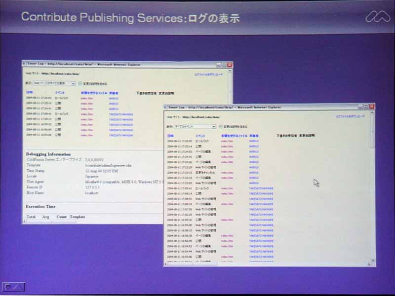Sort by 影響を受けるファイル header in front window
The image size is (395, 296).
click(234, 136)
